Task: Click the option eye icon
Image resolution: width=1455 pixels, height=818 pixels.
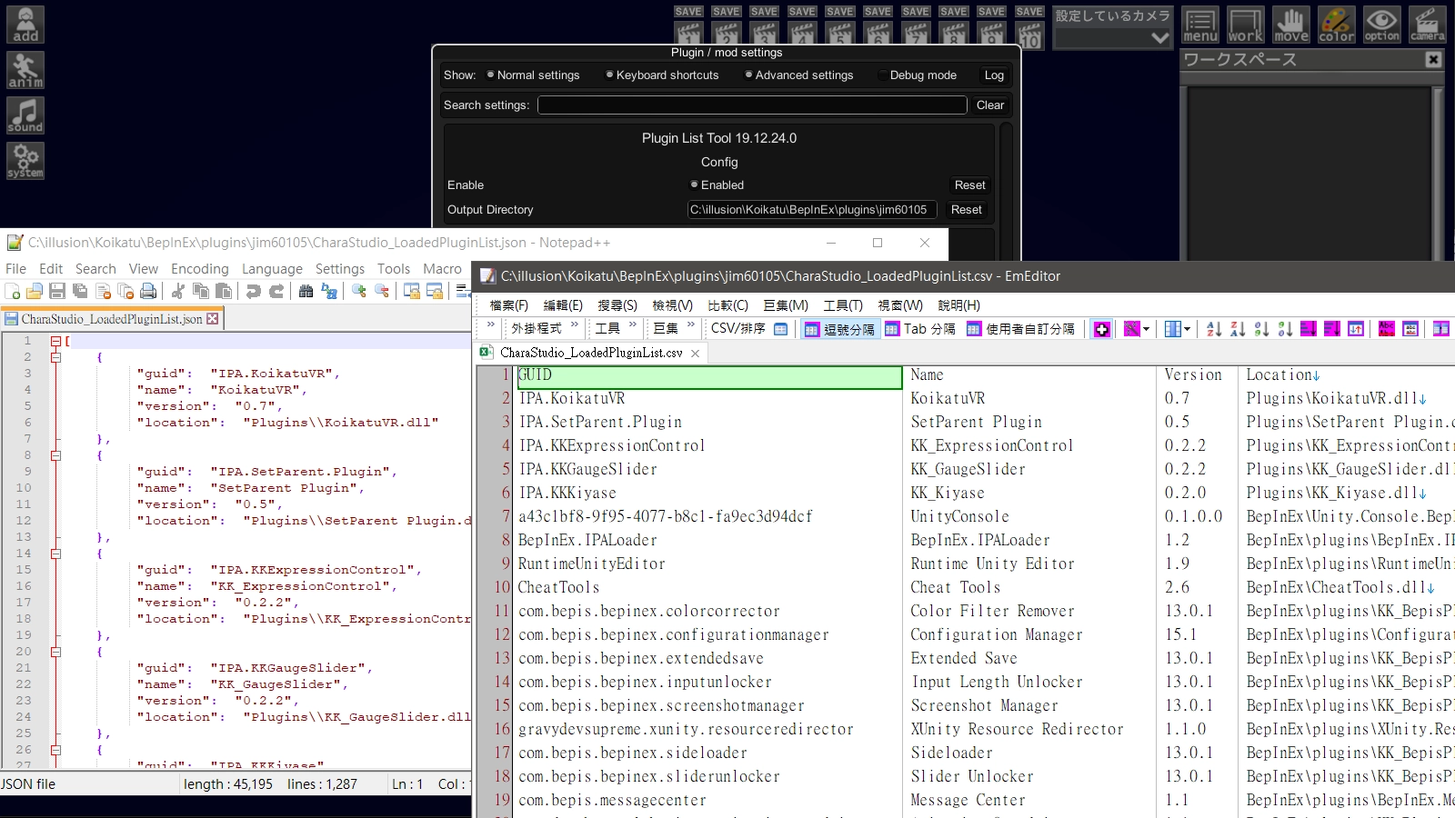Action: (1382, 25)
